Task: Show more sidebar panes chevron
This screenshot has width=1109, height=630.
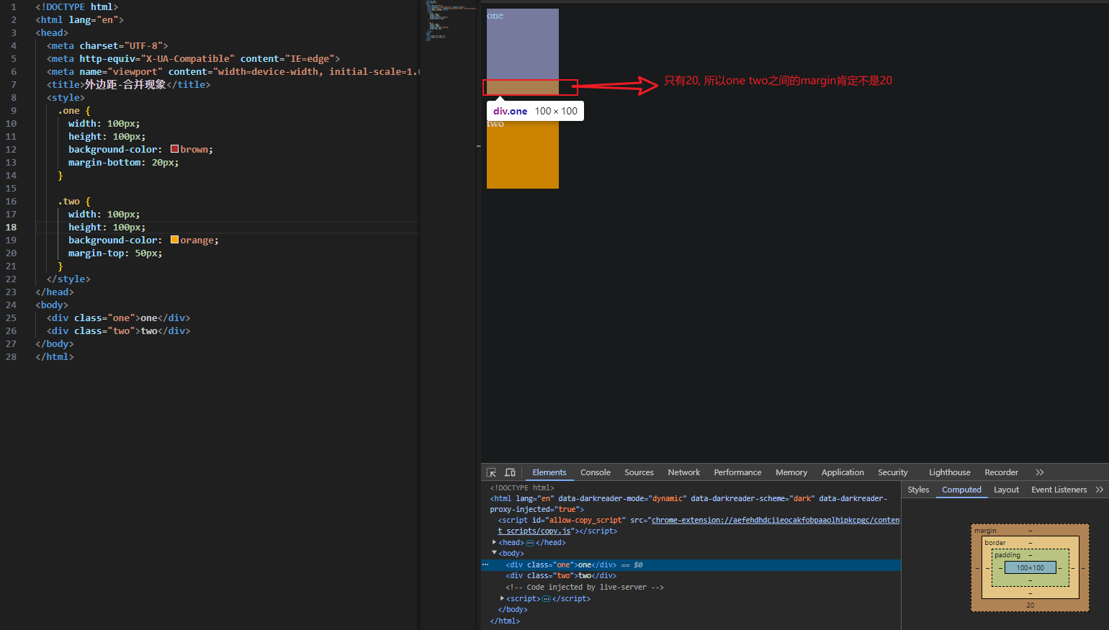Action: (x=1099, y=490)
